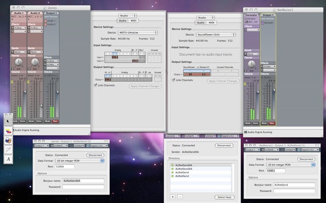Image resolution: width=326 pixels, height=203 pixels.
Task: Click the Audio 2 input source square
Action: click(x=45, y=24)
